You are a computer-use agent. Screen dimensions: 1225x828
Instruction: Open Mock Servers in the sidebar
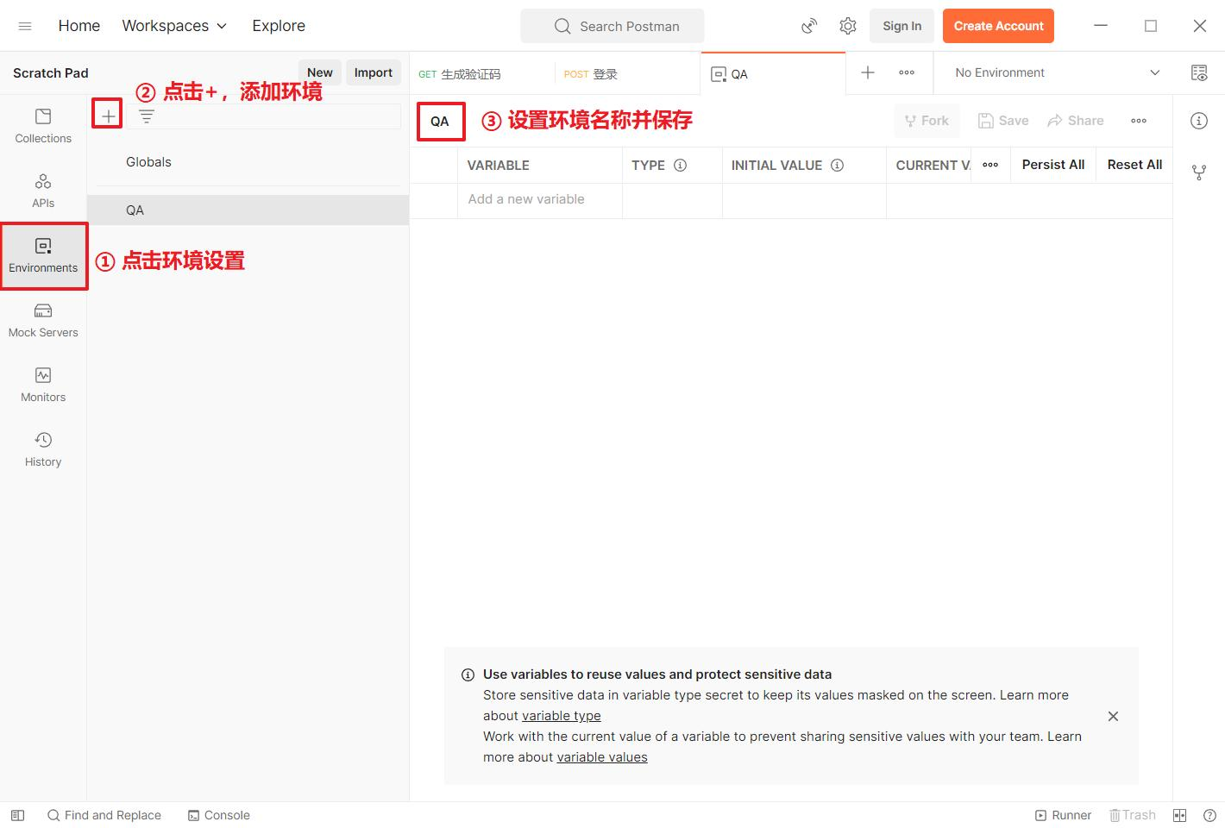pyautogui.click(x=43, y=320)
